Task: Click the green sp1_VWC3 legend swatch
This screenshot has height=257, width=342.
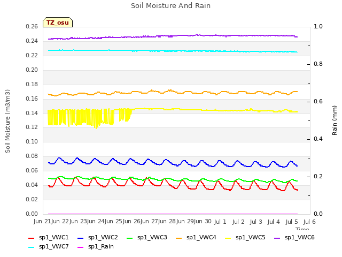Action: (x=129, y=238)
